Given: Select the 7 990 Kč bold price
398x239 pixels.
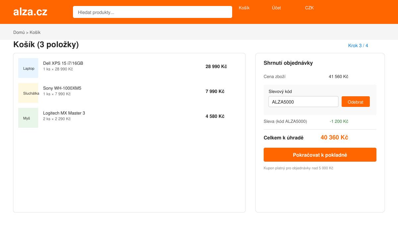Looking at the screenshot, I should [215, 91].
